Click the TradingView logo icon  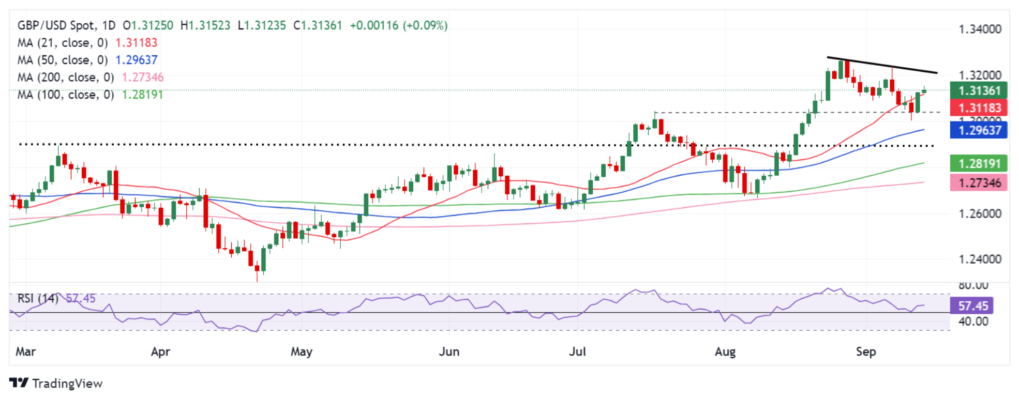coord(19,383)
